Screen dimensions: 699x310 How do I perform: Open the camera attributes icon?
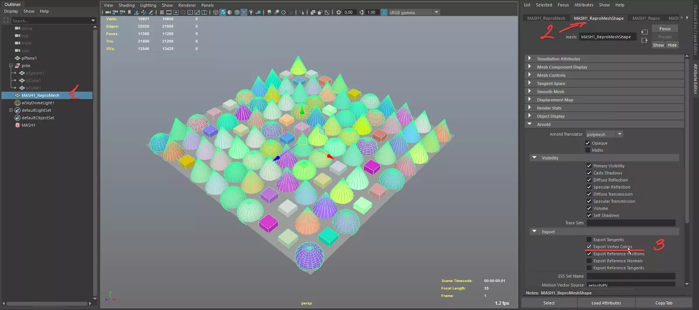(x=122, y=12)
